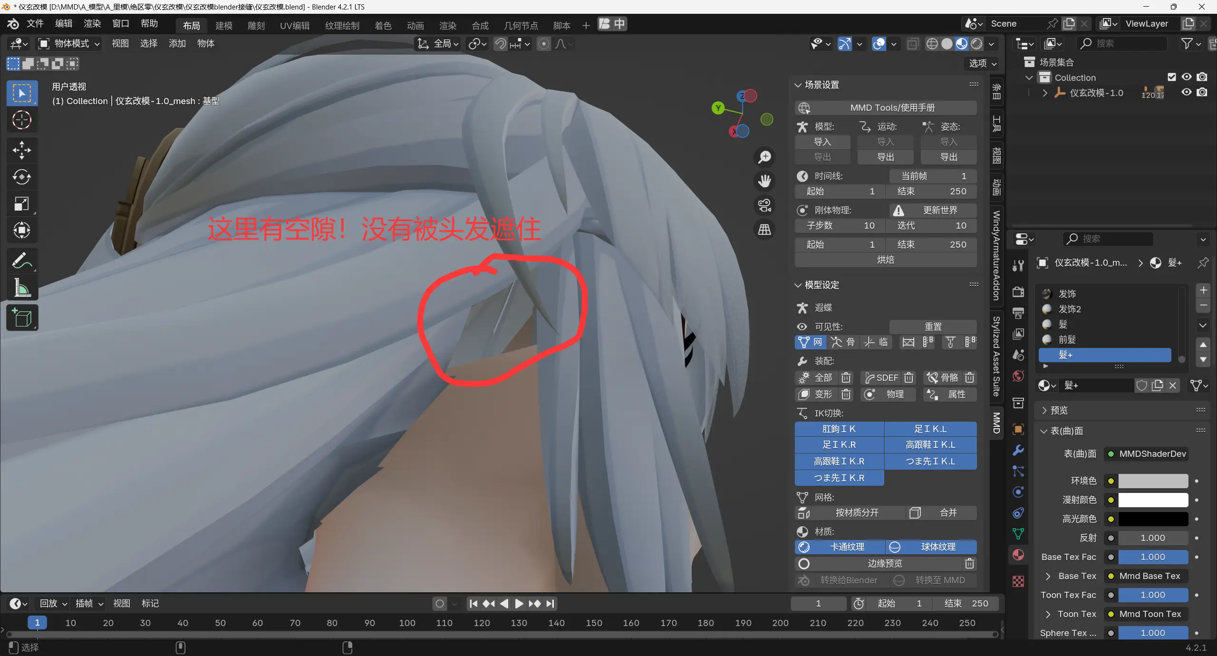The width and height of the screenshot is (1217, 656).
Task: Expand the 仪玄改模-1.0 tree item
Action: (x=1044, y=93)
